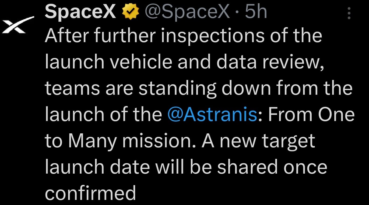Image resolution: width=369 pixels, height=205 pixels.
Task: Open the three-dot more options menu
Action: pos(349,13)
